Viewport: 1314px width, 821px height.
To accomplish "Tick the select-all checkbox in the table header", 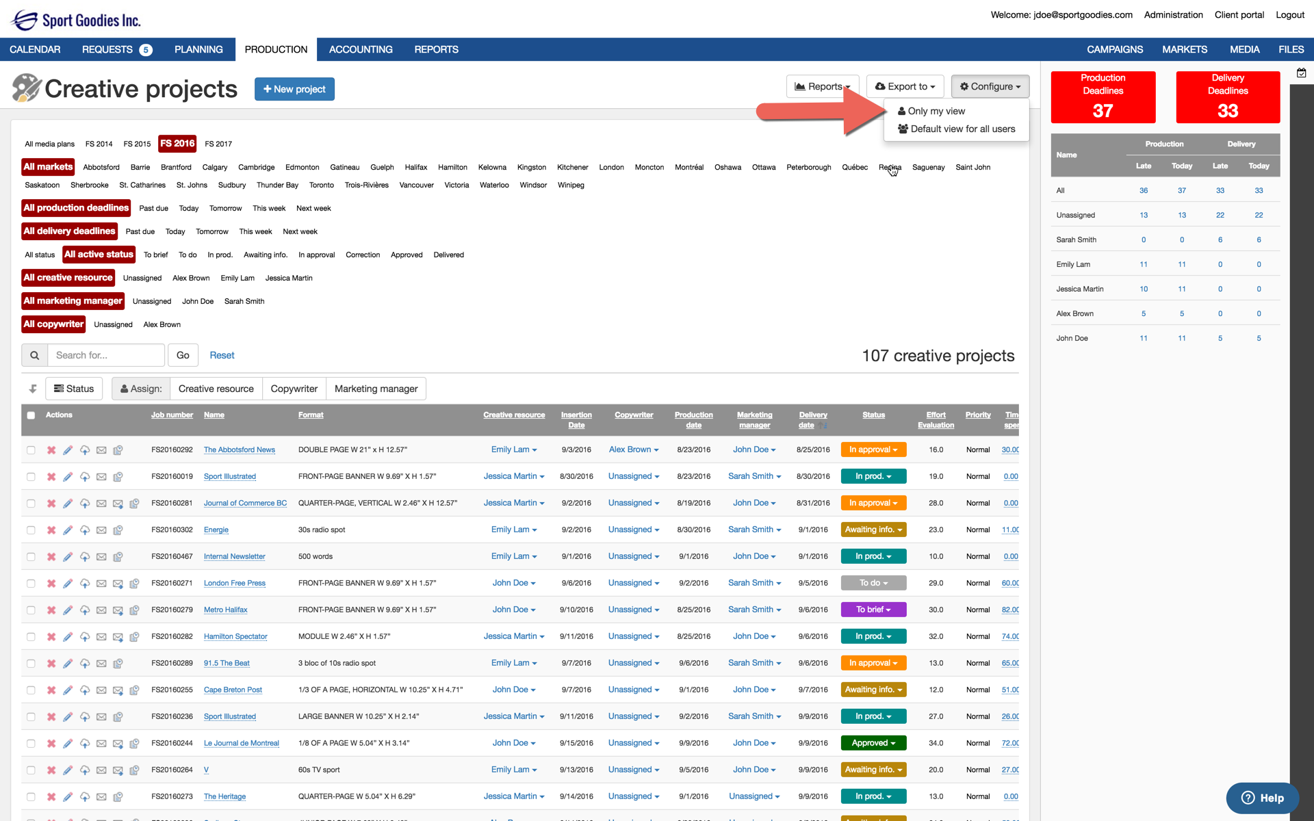I will (31, 415).
